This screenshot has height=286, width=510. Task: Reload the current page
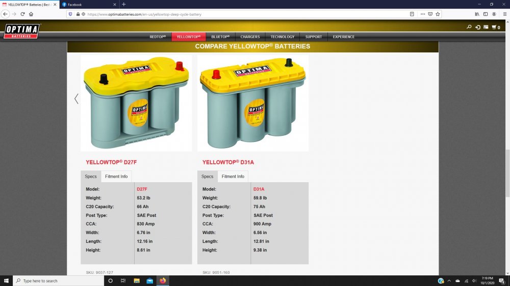click(x=22, y=14)
